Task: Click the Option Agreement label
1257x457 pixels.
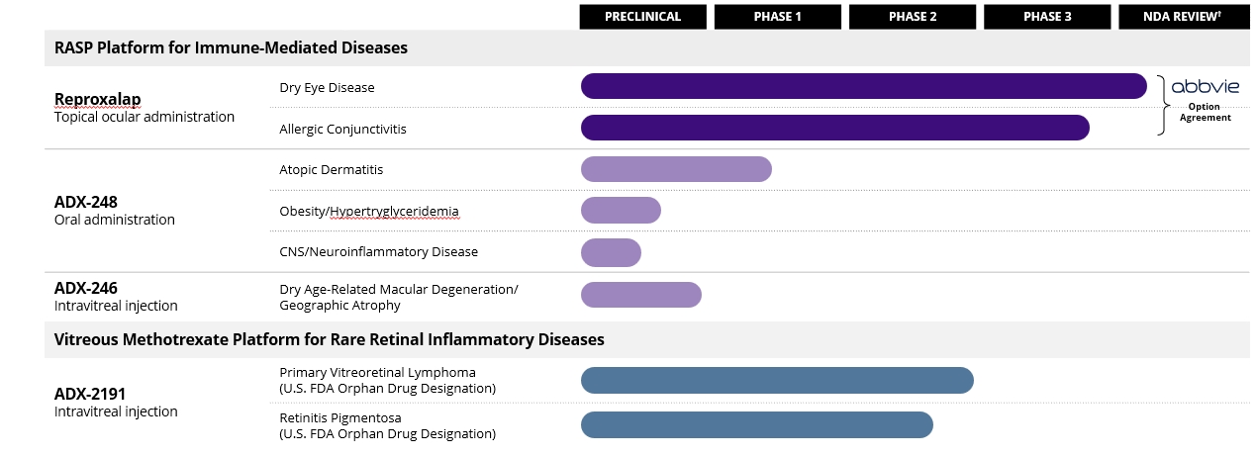Action: click(x=1205, y=112)
